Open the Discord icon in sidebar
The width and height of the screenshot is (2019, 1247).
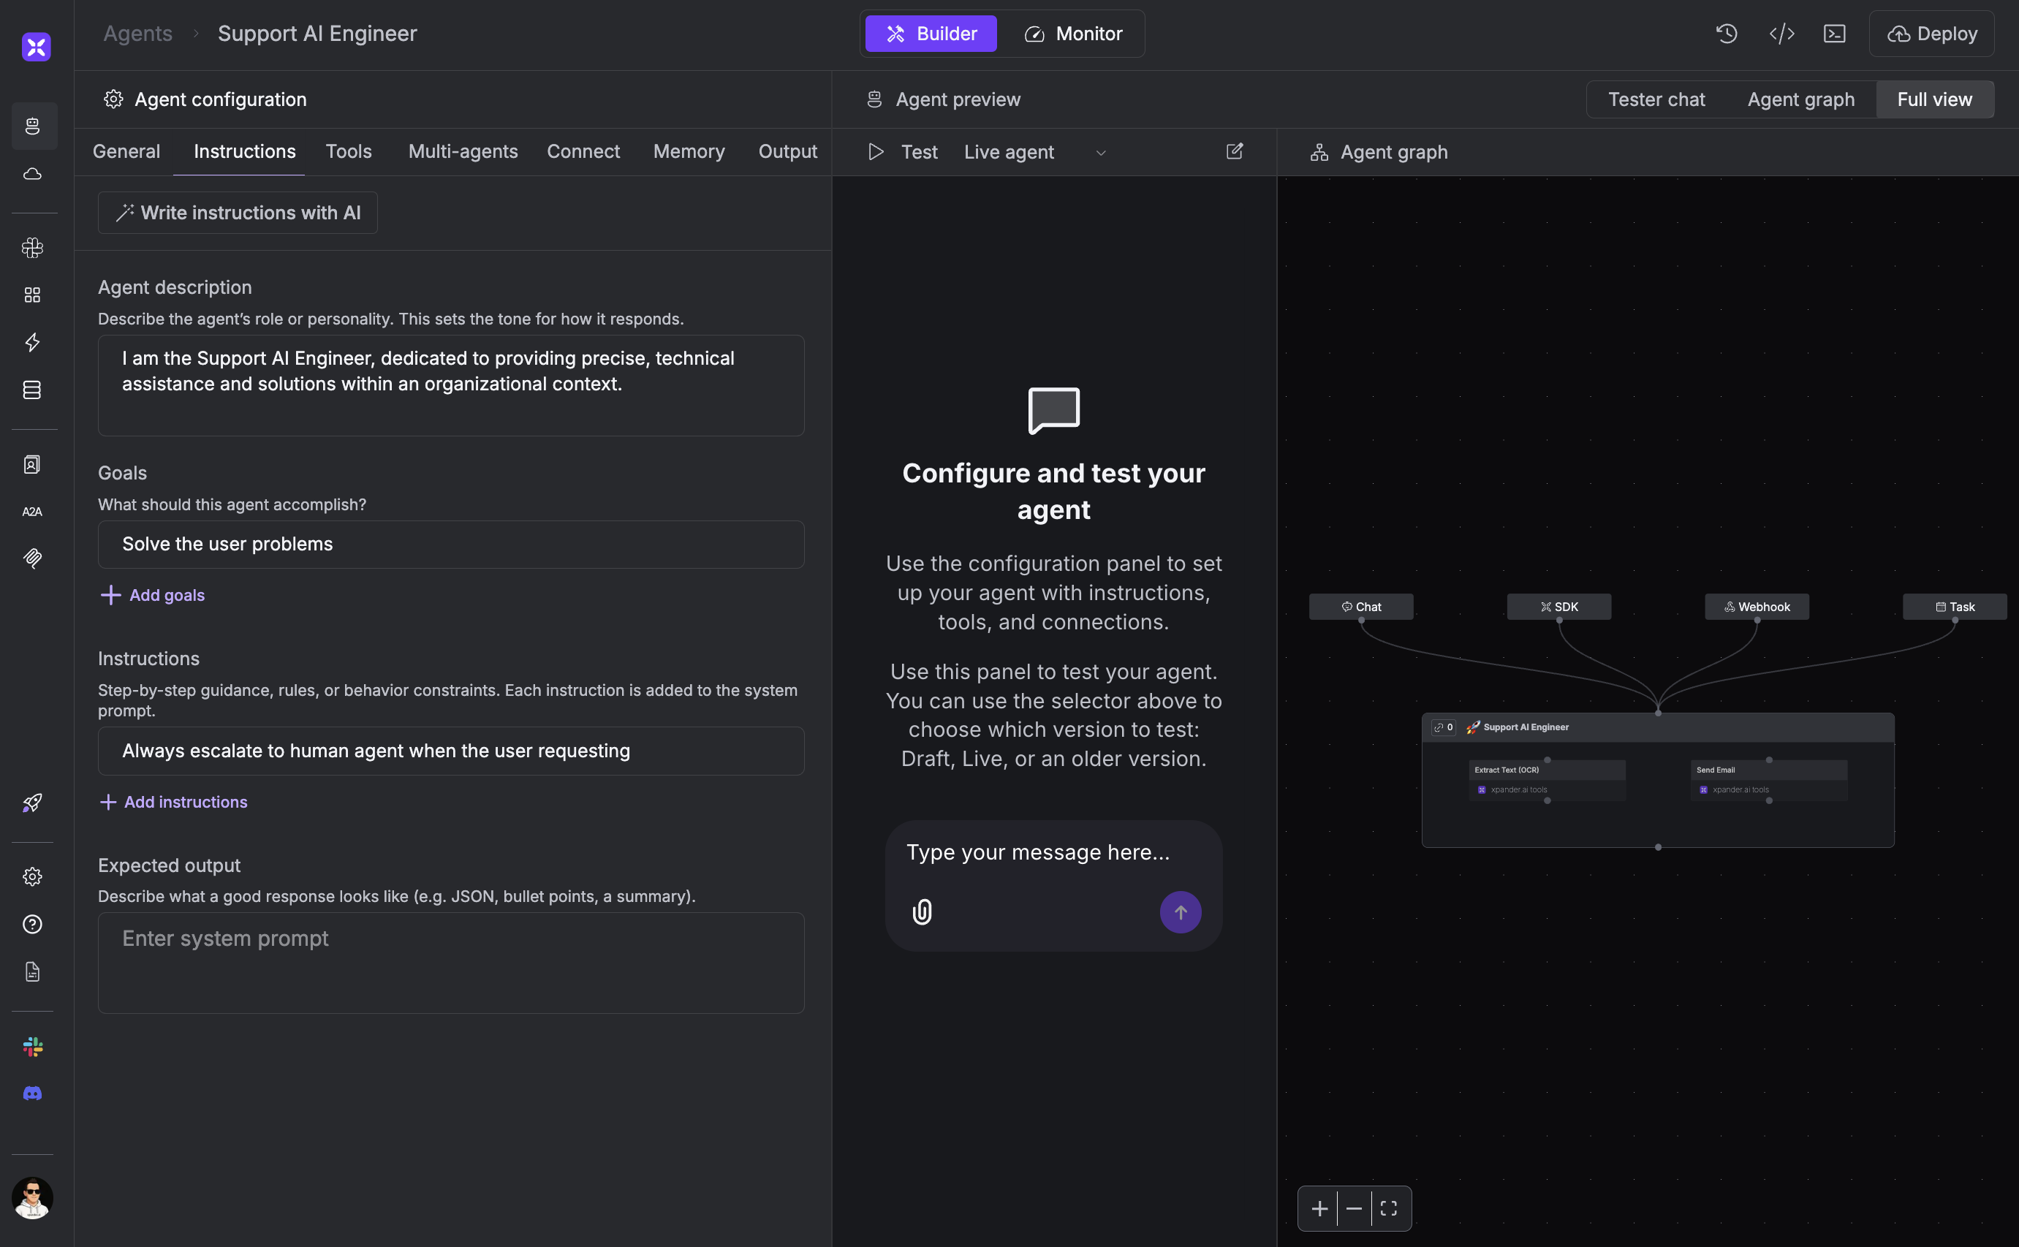point(33,1093)
